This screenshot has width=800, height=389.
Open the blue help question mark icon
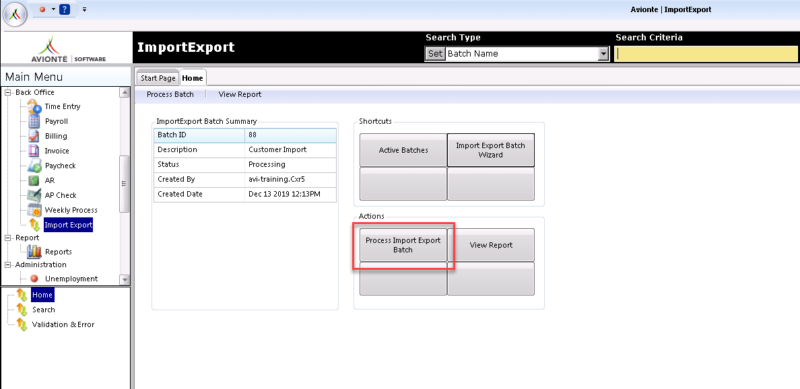tap(64, 9)
